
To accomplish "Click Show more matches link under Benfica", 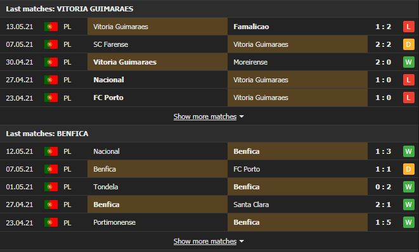I will tap(205, 241).
